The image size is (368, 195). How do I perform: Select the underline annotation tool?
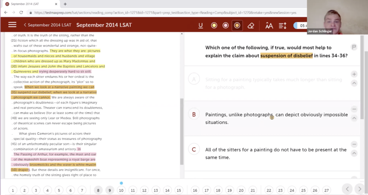coord(201,25)
